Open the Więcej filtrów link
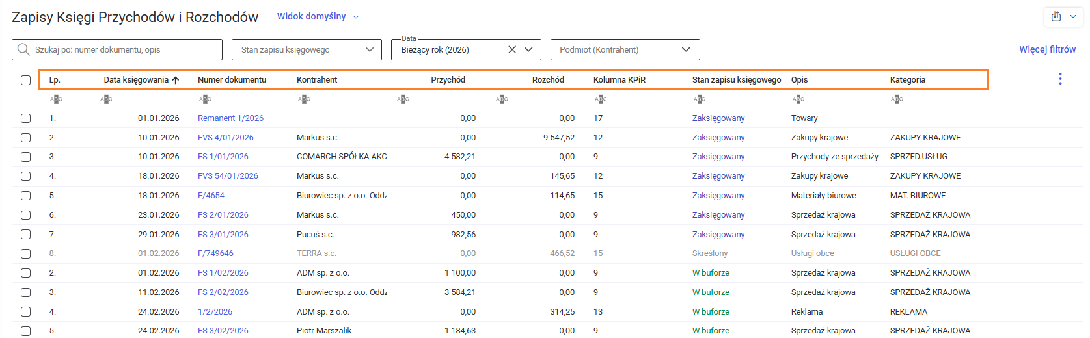 (x=1047, y=49)
